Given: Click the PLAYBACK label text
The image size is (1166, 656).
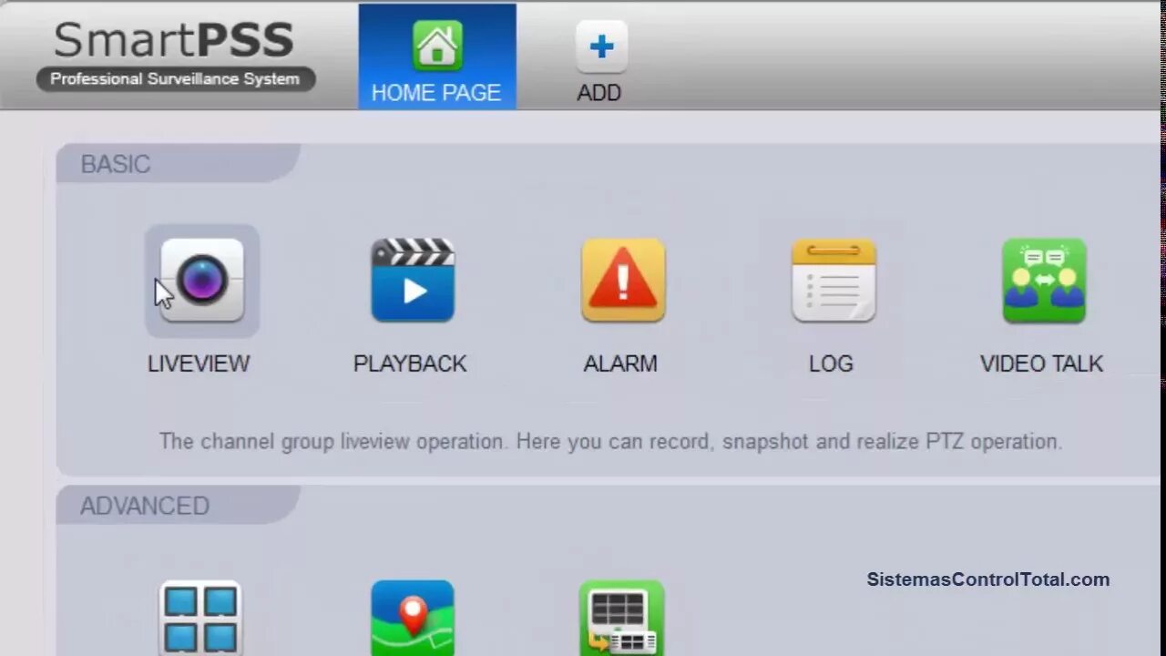Looking at the screenshot, I should pos(410,364).
